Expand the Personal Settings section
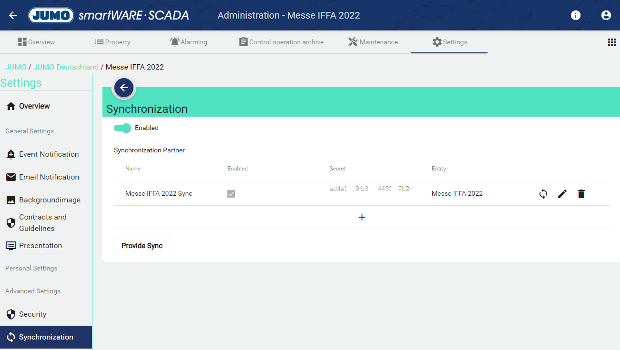 [x=31, y=268]
